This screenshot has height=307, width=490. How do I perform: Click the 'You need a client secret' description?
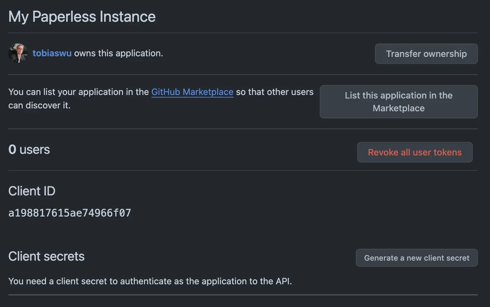(x=150, y=281)
